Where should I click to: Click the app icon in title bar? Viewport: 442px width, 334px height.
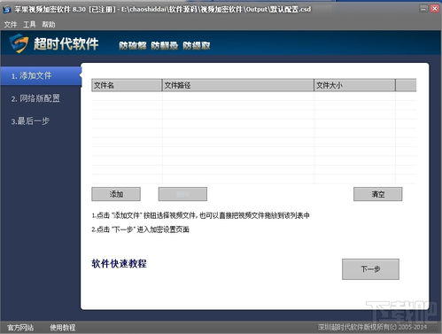pyautogui.click(x=6, y=10)
